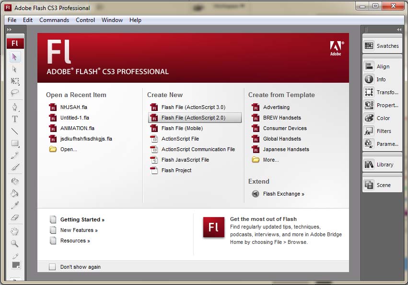Activate the Text tool
Image resolution: width=408 pixels, height=285 pixels.
click(15, 119)
